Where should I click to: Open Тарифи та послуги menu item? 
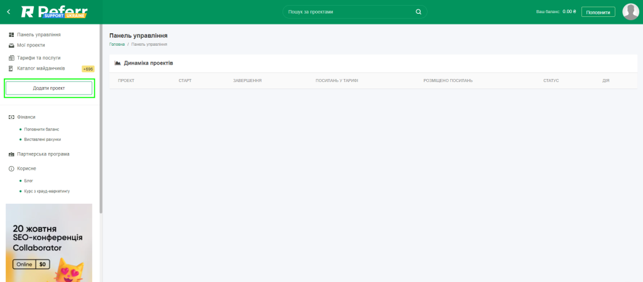pos(39,58)
